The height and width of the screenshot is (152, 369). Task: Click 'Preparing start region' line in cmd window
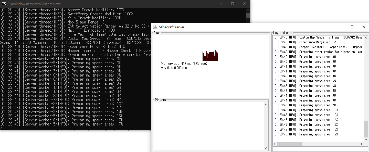click(75, 55)
